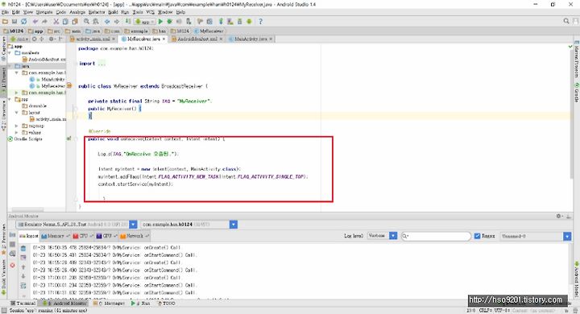Image resolution: width=580 pixels, height=314 pixels.
Task: Open the AVD Manager icon
Action: [230, 22]
